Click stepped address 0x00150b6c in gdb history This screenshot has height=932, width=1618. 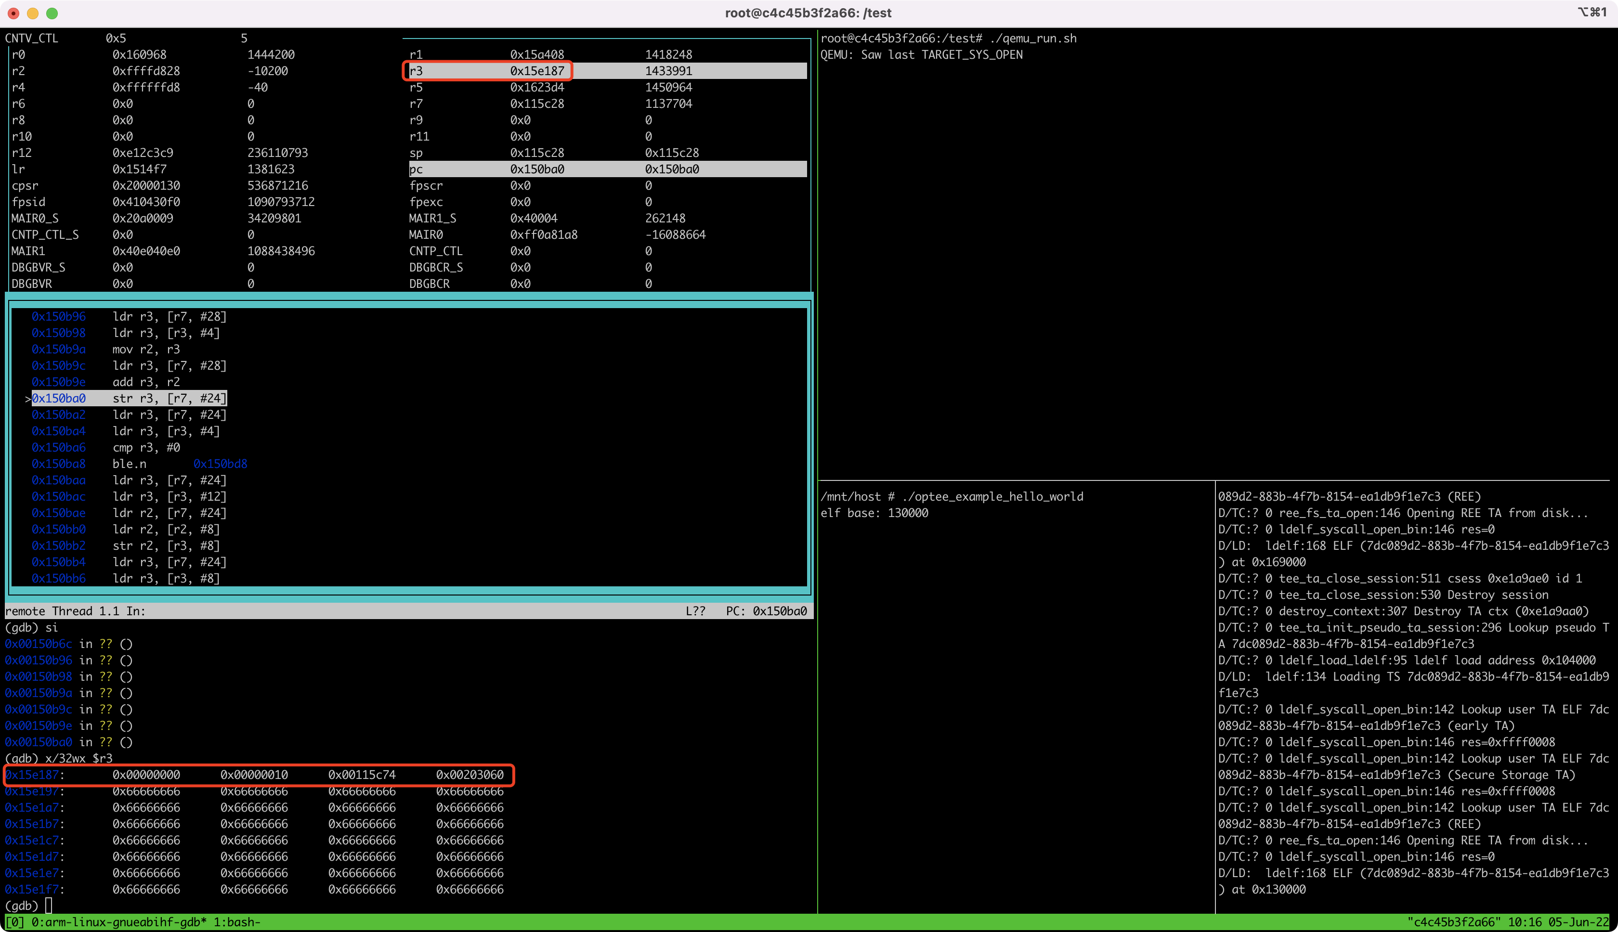click(39, 643)
